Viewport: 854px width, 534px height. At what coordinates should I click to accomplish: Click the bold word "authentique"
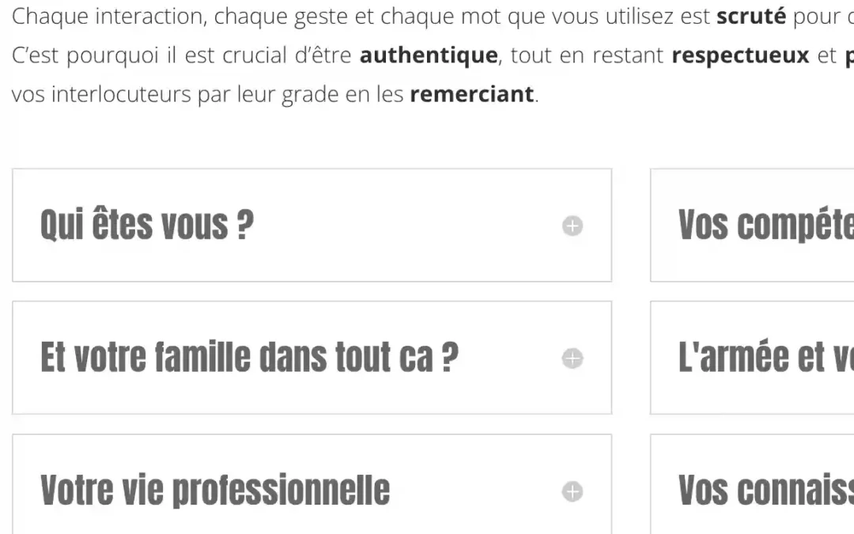(x=429, y=55)
